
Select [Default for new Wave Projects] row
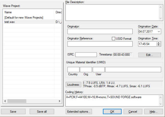pyautogui.click(x=32, y=18)
